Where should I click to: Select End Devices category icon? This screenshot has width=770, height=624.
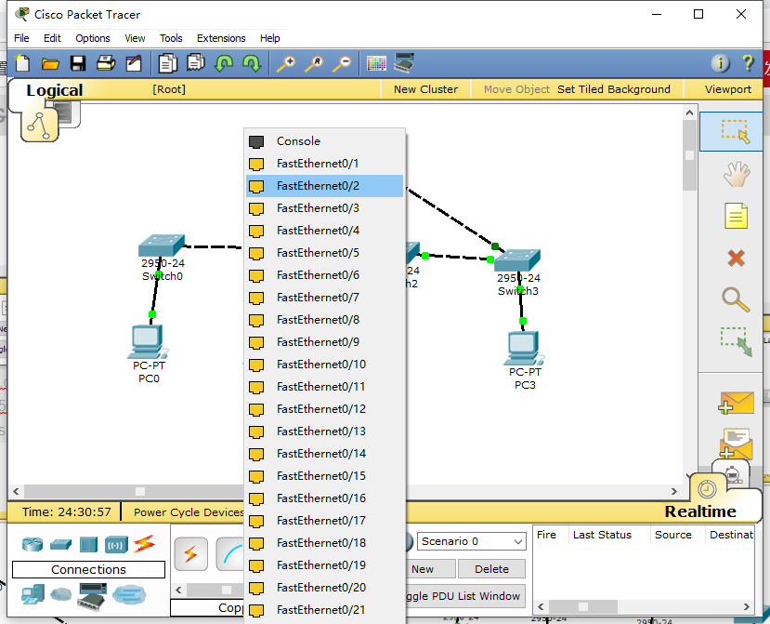point(33,594)
